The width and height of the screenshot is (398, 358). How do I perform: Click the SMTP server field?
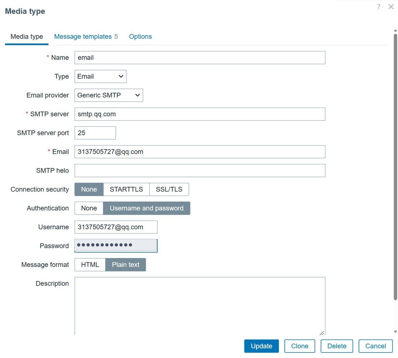[200, 114]
